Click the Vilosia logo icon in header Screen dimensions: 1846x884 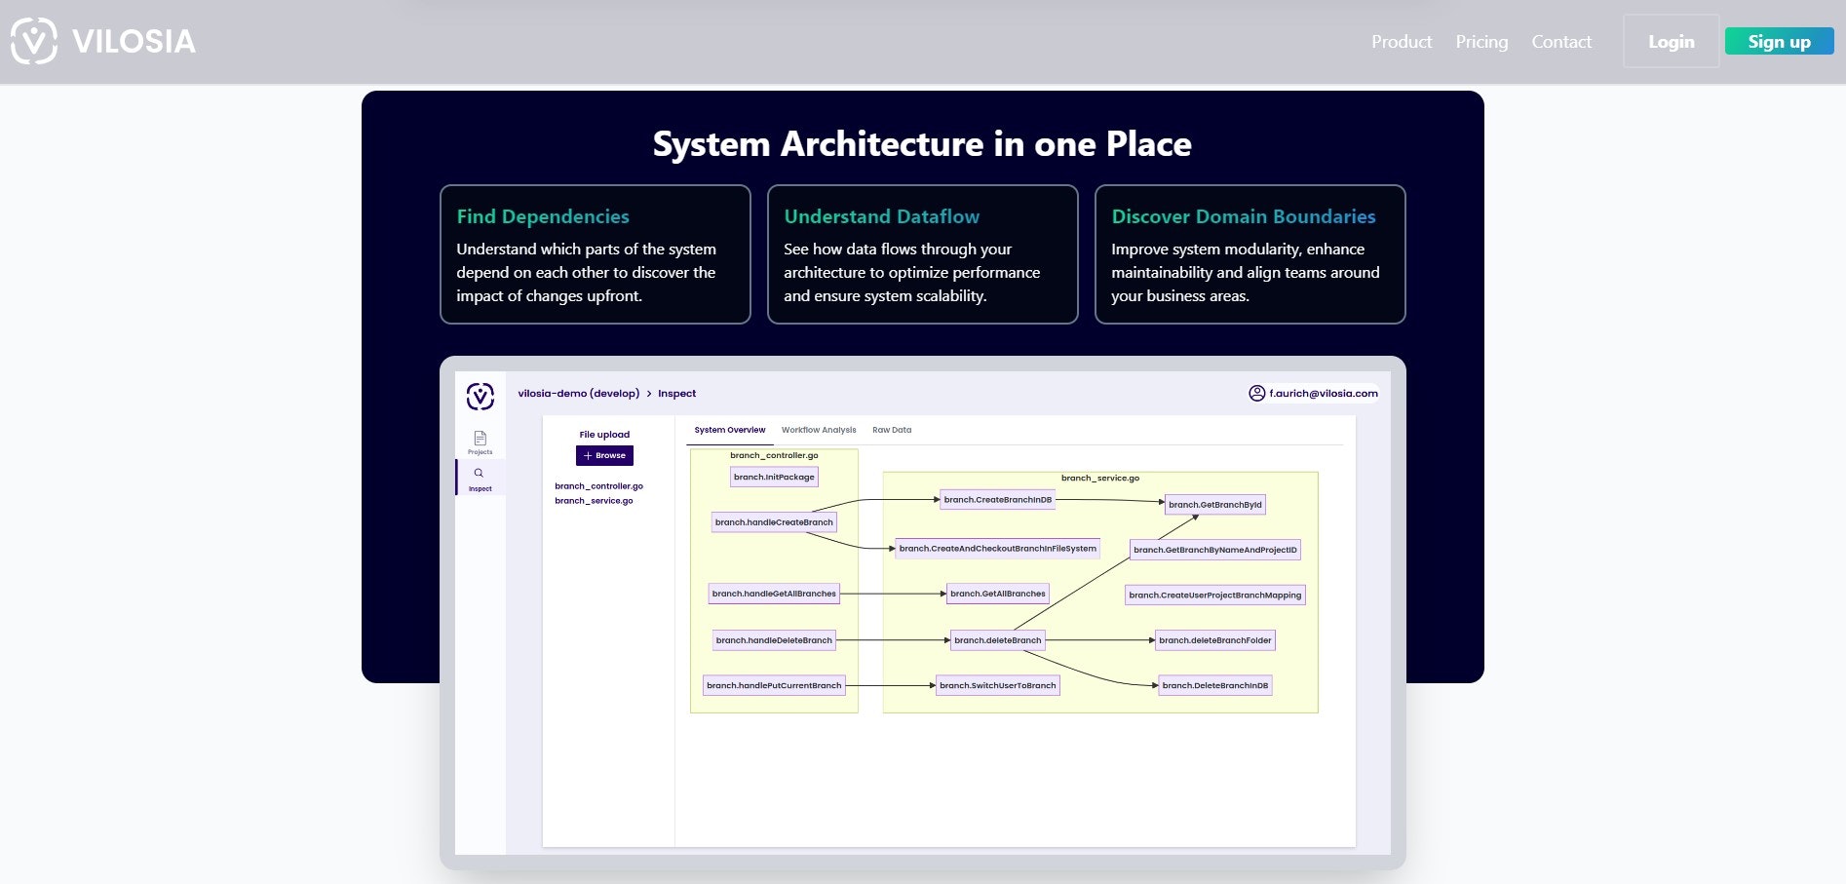tap(34, 41)
